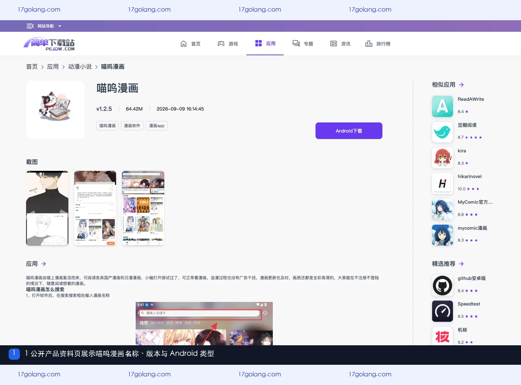Screen dimensions: 521x385
Task: Open the hikarinovel app icon
Action: pos(442,183)
